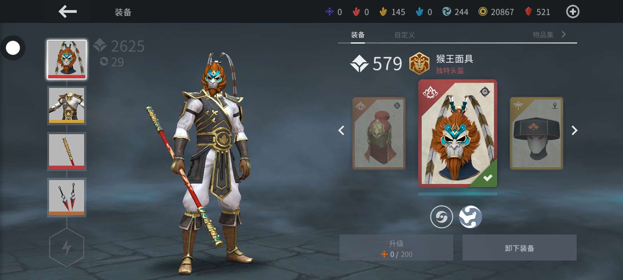This screenshot has width=623, height=280.
Task: Select the red staff weapon slot
Action: 67,151
